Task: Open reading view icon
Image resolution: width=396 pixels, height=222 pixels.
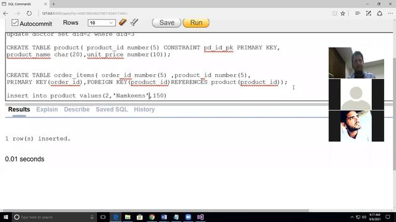Action: [x=335, y=14]
